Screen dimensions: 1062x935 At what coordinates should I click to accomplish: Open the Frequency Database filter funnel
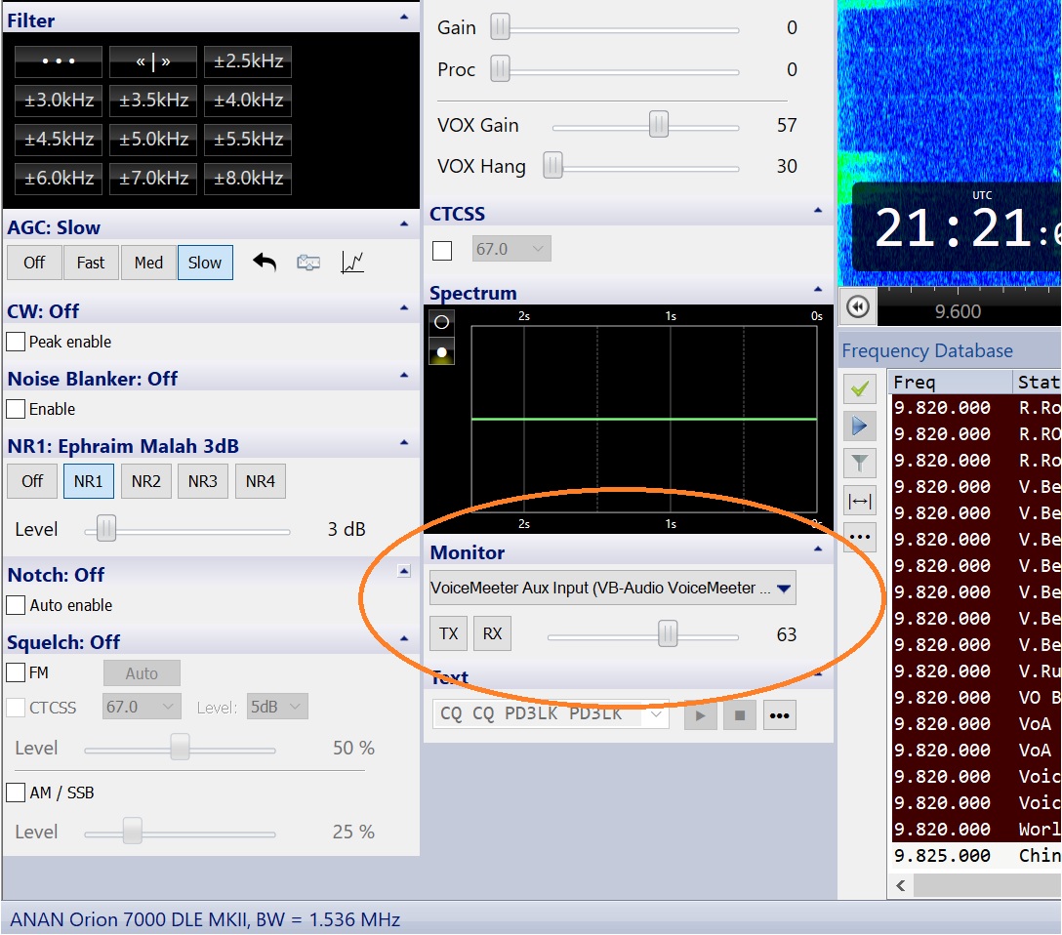[860, 464]
